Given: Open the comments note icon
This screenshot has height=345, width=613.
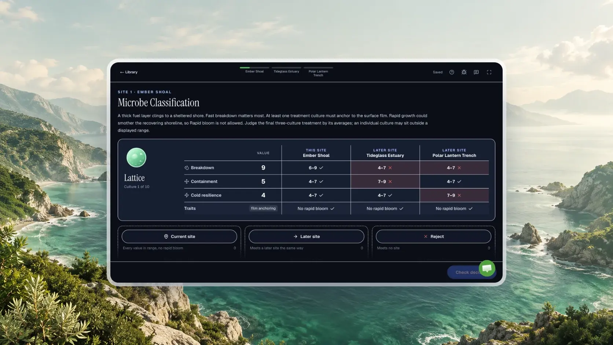Looking at the screenshot, I should (476, 72).
